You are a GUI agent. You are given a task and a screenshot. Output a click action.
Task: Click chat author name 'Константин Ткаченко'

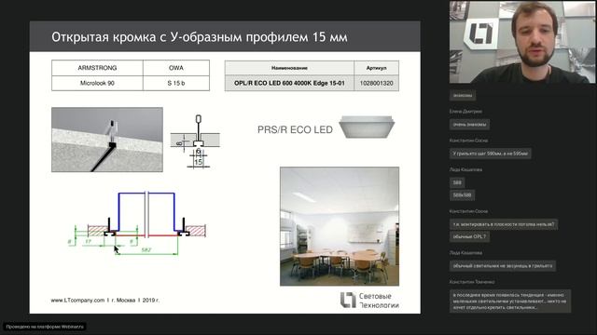[x=472, y=282]
